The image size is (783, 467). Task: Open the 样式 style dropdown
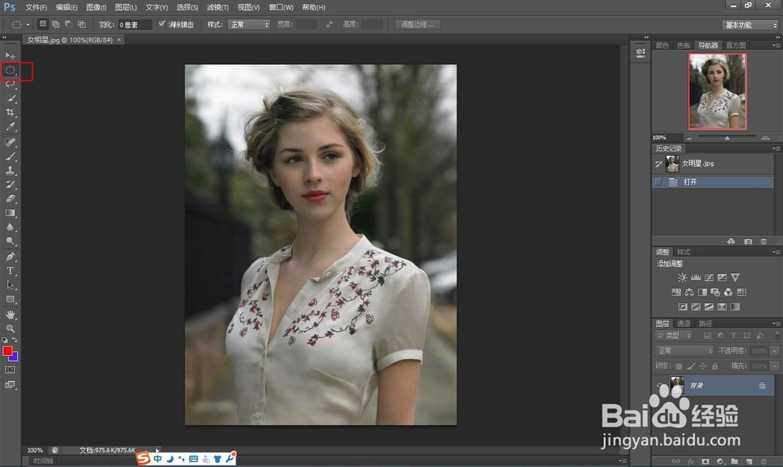click(249, 24)
